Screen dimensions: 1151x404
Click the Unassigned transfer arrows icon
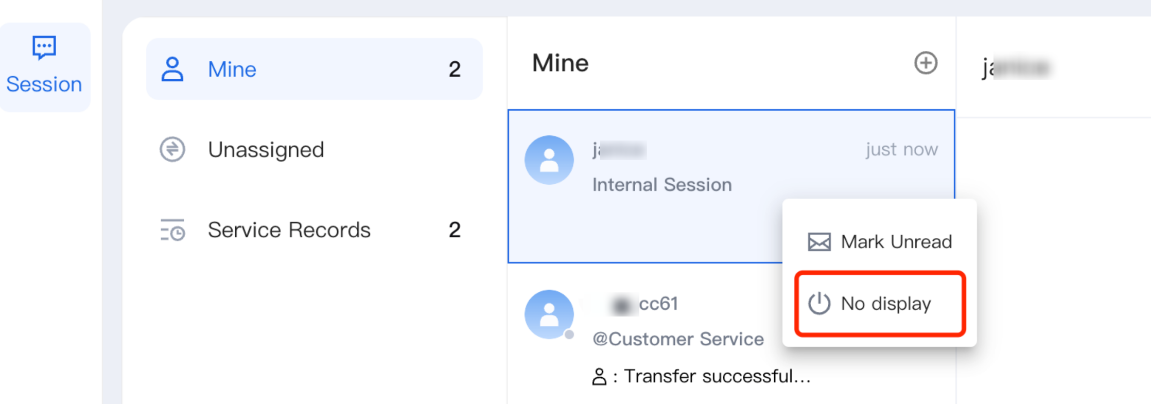[x=172, y=149]
